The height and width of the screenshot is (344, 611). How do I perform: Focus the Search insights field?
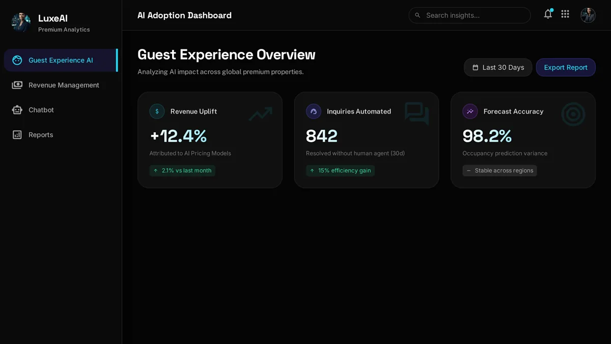pyautogui.click(x=469, y=15)
